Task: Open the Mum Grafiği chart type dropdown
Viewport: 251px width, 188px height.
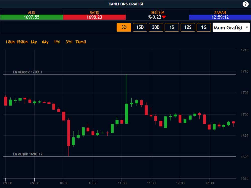Action: [231, 27]
